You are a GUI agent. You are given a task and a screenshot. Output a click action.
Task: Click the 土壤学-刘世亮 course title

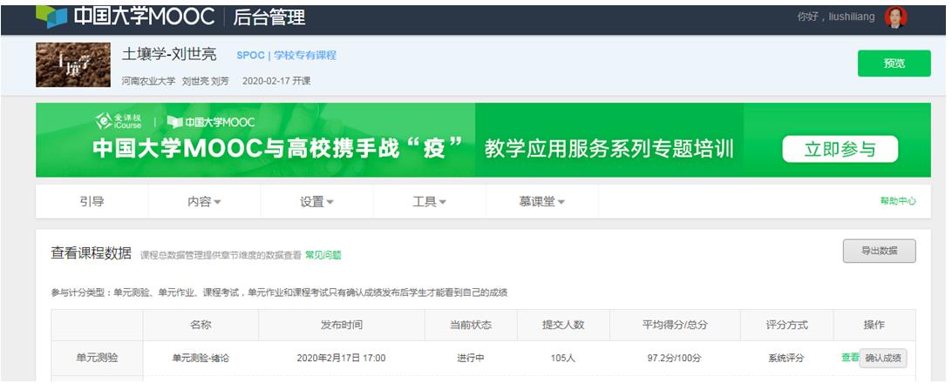pos(169,56)
